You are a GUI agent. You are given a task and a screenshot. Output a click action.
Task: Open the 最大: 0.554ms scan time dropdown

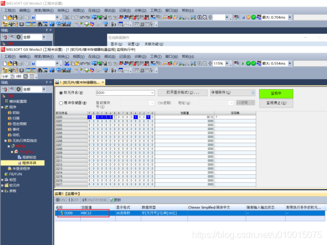click(x=290, y=64)
